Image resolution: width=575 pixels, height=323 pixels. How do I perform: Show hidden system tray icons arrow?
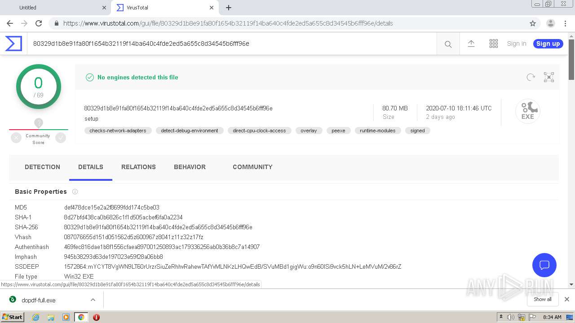point(501,317)
